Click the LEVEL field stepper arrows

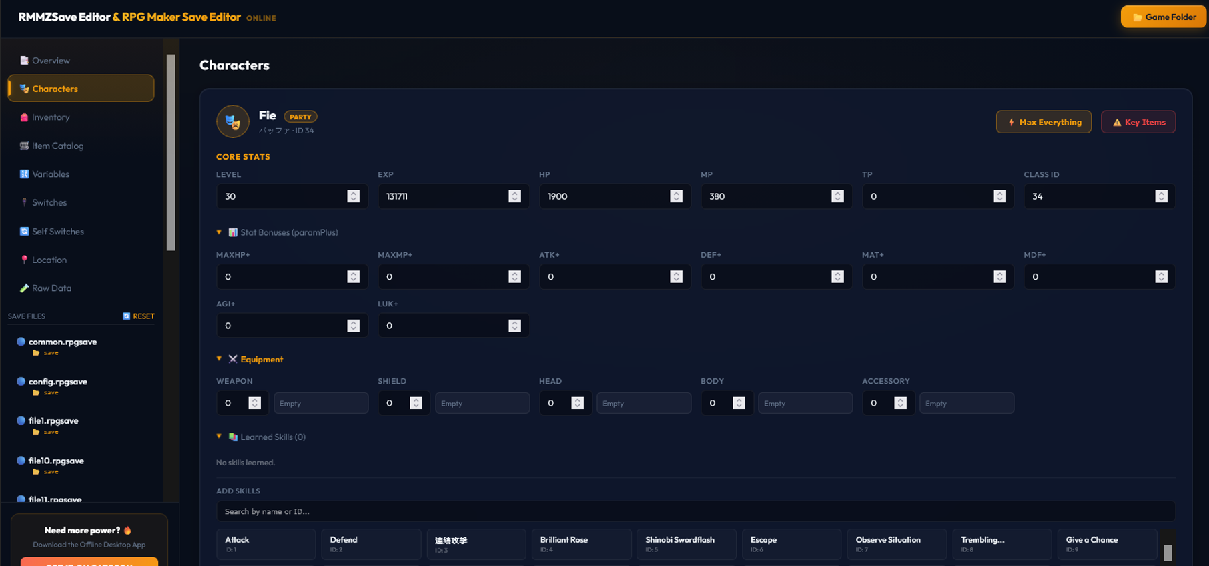tap(353, 196)
